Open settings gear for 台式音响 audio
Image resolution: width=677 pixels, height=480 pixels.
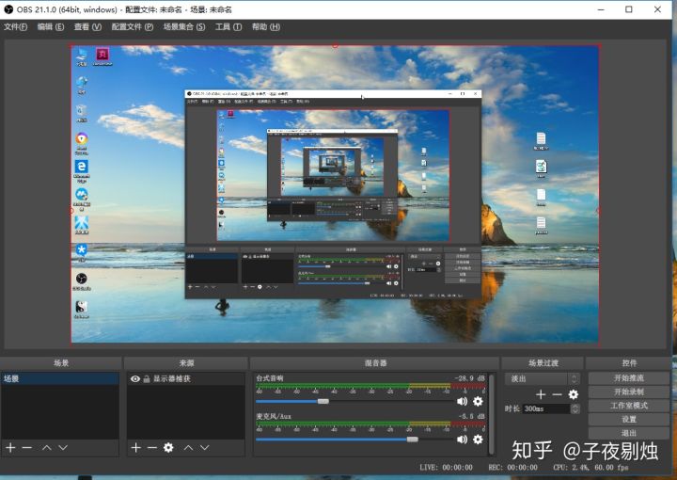[x=478, y=402]
